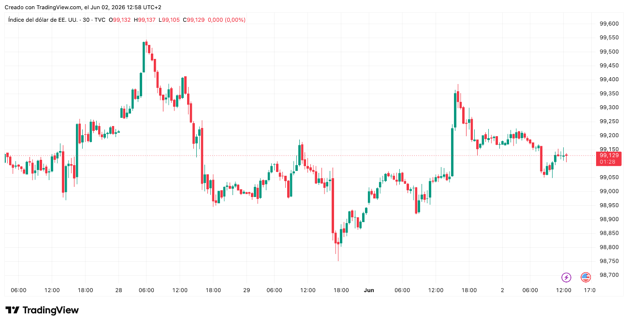Click the open value O99,132
The image size is (628, 324).
point(119,20)
